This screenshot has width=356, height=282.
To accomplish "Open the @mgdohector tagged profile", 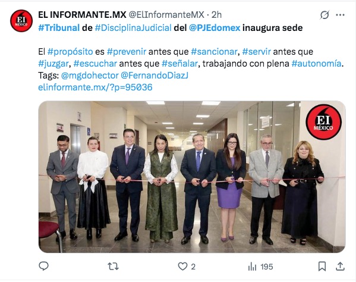I will [x=90, y=75].
